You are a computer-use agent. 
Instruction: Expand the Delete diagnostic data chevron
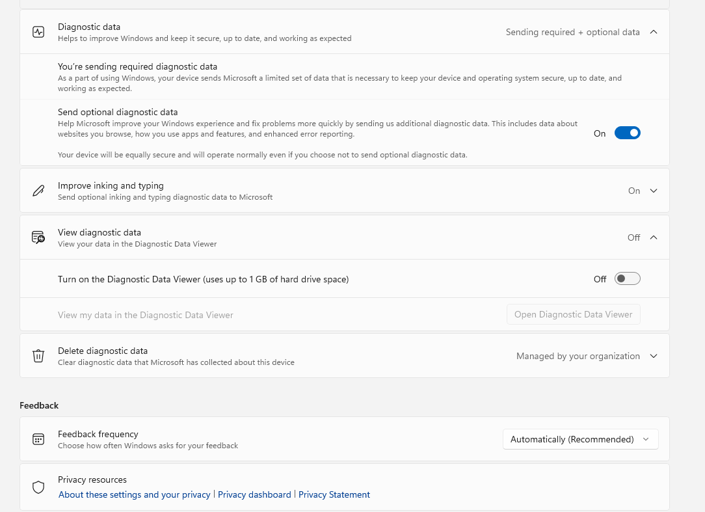654,356
